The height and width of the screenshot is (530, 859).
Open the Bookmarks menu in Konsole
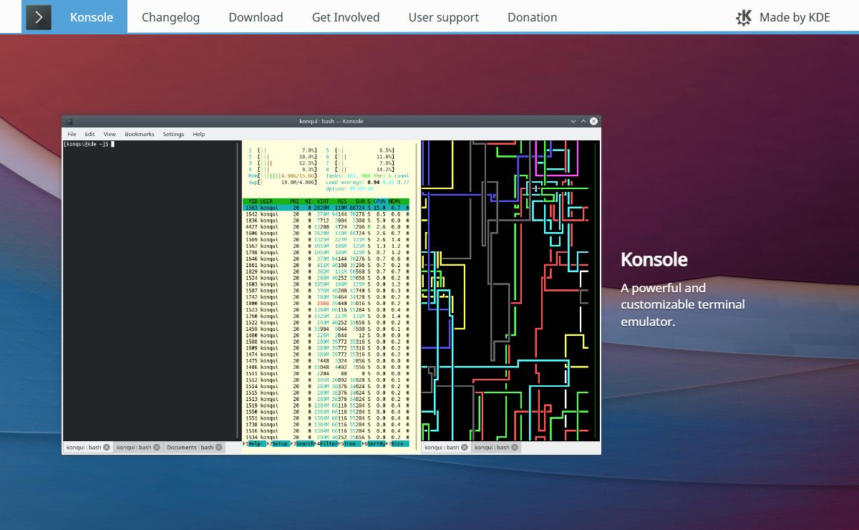tap(139, 134)
